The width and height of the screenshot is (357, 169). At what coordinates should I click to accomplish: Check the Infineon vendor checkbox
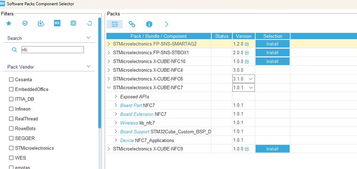coord(11,109)
